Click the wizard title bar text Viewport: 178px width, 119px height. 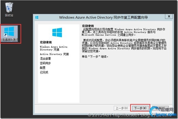point(103,17)
